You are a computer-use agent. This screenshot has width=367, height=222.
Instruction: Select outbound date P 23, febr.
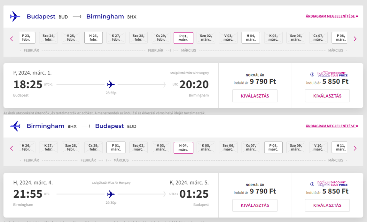pos(27,38)
